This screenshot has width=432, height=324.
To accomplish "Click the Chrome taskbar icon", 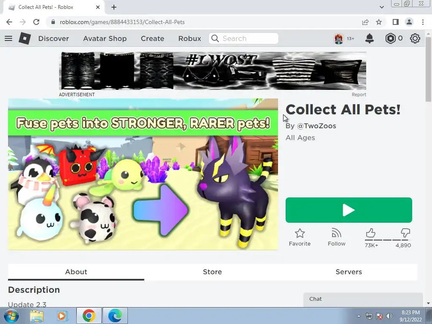I will [x=89, y=316].
